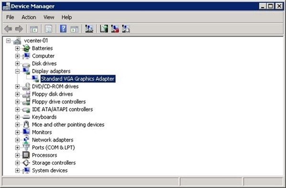
Task: Collapse the Display adapters node
Action: [x=17, y=71]
